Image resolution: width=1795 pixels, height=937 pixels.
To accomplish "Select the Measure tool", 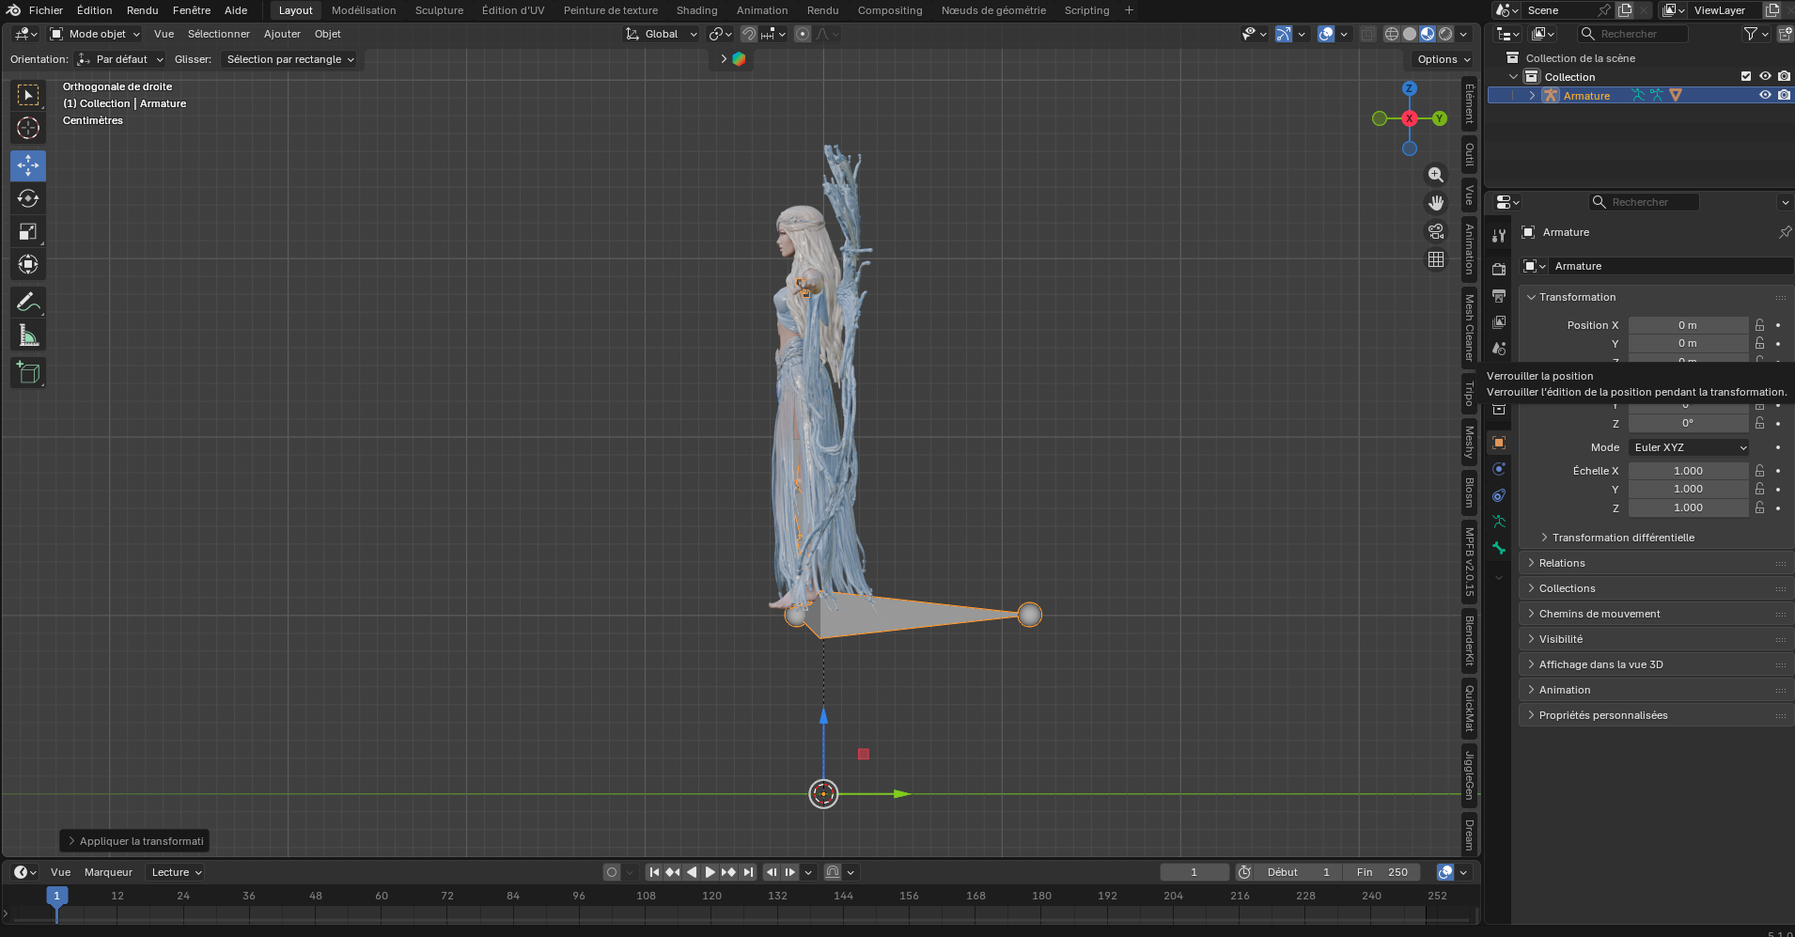I will [x=28, y=336].
